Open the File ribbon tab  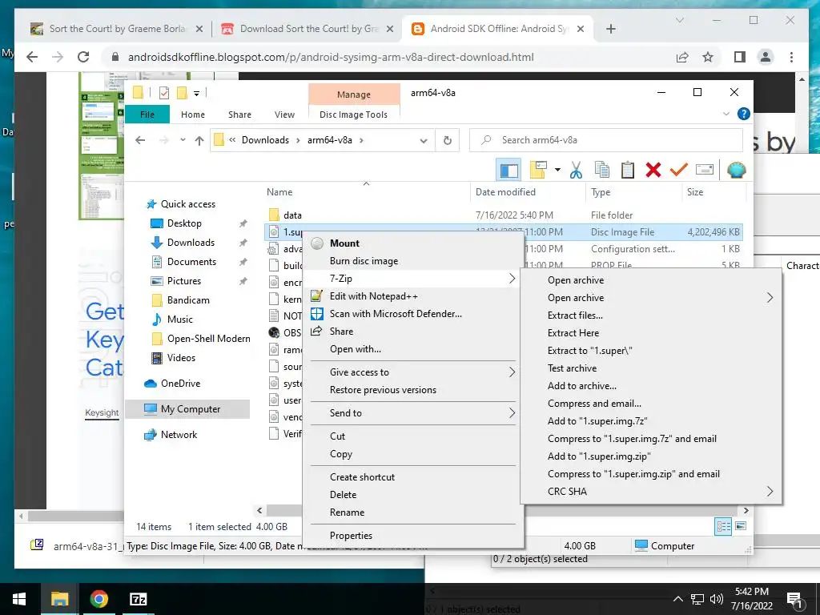[147, 115]
